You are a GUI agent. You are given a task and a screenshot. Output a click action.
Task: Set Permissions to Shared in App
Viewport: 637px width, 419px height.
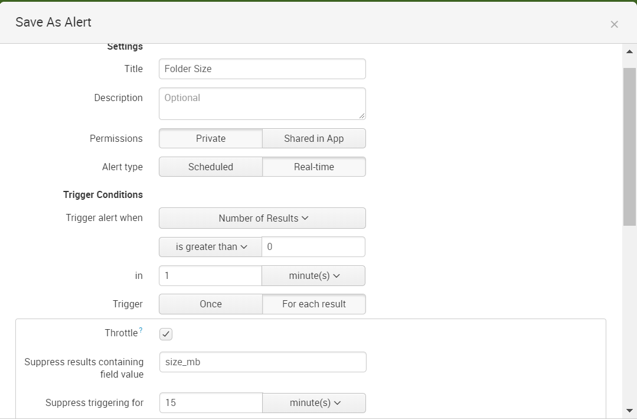313,138
